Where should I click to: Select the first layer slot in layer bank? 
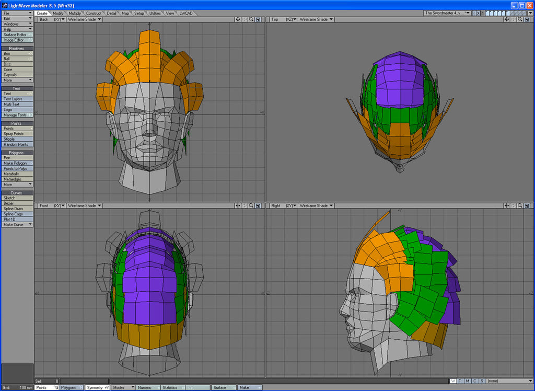[x=488, y=13]
